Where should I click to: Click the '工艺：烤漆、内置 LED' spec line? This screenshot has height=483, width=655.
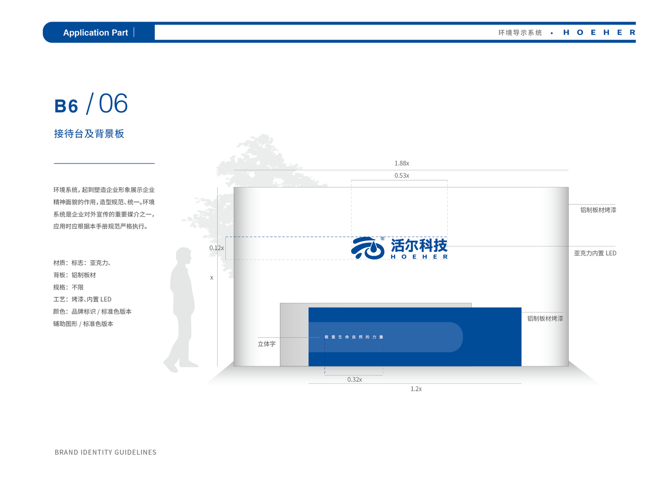[82, 299]
